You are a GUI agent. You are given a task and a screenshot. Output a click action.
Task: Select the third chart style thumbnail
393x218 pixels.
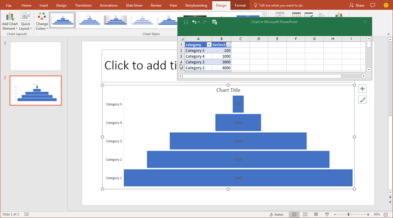pyautogui.click(x=115, y=20)
